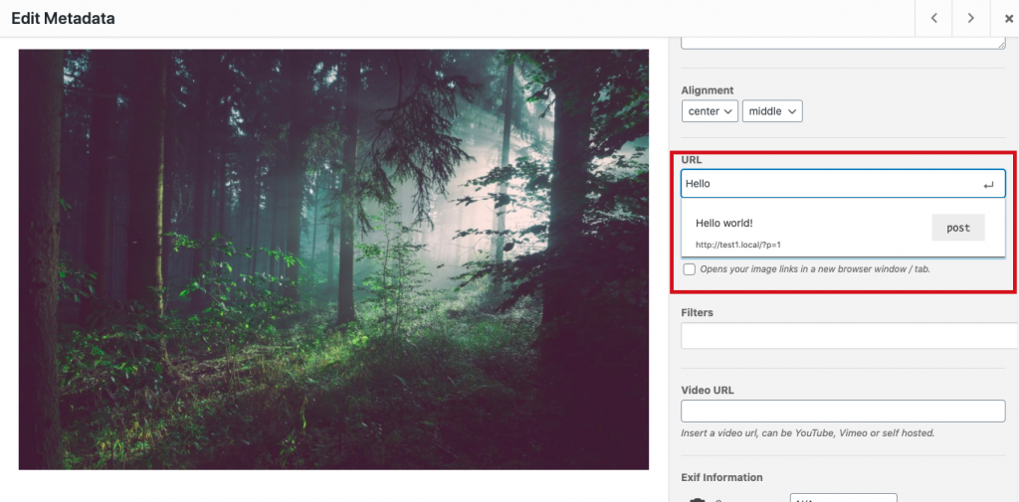Enable opening image links in new tab
The width and height of the screenshot is (1019, 502).
[690, 269]
